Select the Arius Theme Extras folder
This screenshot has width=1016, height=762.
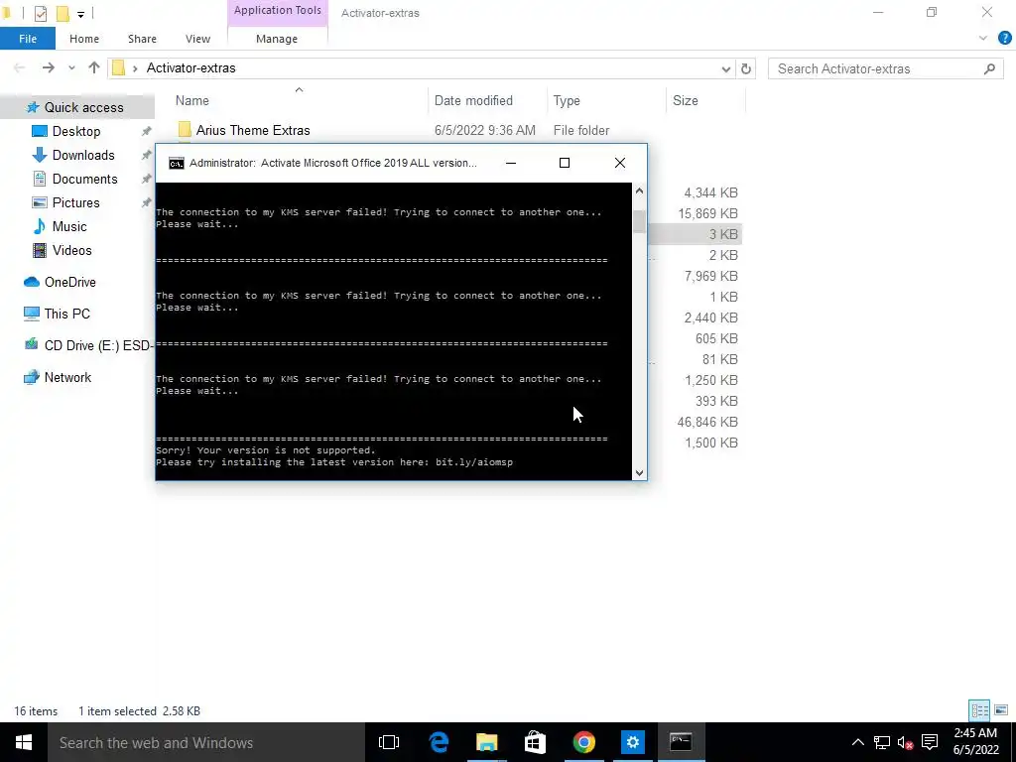253,130
